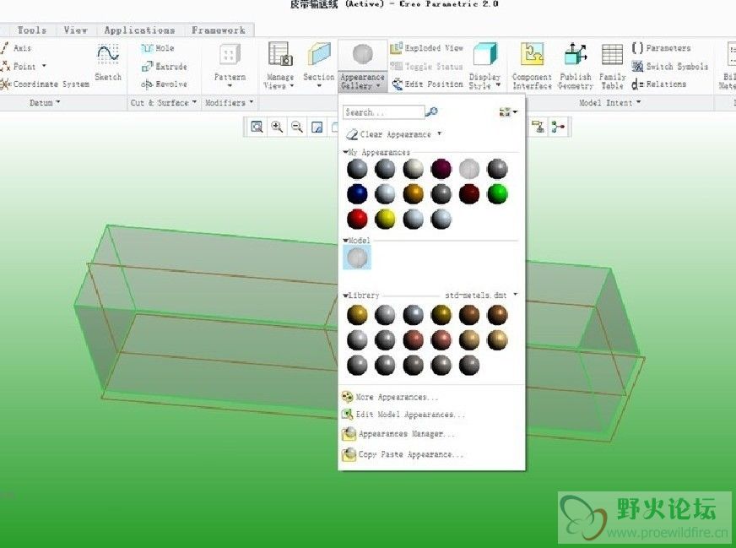The height and width of the screenshot is (548, 736).
Task: Click the appearance gallery Search field
Action: tap(383, 112)
